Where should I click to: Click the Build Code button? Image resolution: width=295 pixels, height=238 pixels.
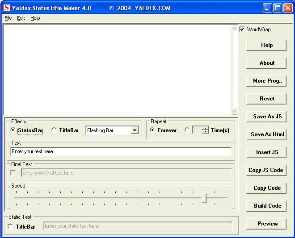click(x=266, y=206)
